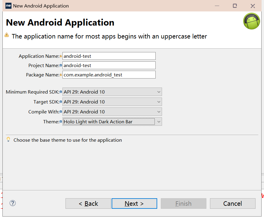Screen dimensions: 264x219
Task: Click the Back button
Action: click(x=88, y=203)
